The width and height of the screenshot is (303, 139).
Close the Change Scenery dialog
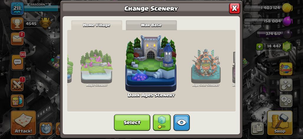234,8
